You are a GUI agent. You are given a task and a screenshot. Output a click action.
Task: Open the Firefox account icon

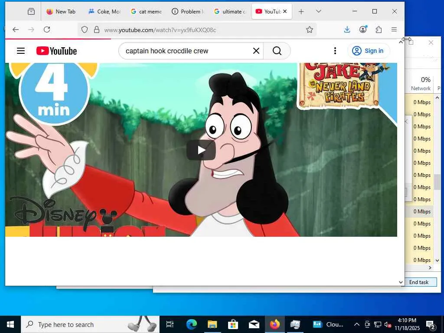[x=363, y=29]
